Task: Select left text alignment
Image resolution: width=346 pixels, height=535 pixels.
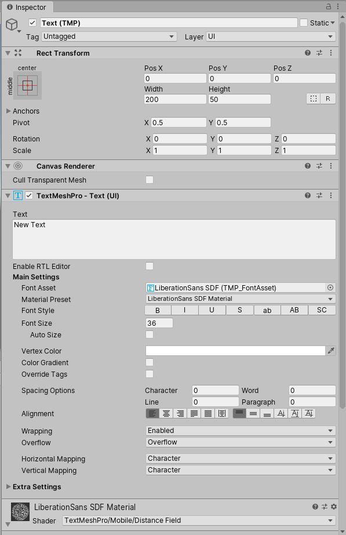Action: [152, 413]
